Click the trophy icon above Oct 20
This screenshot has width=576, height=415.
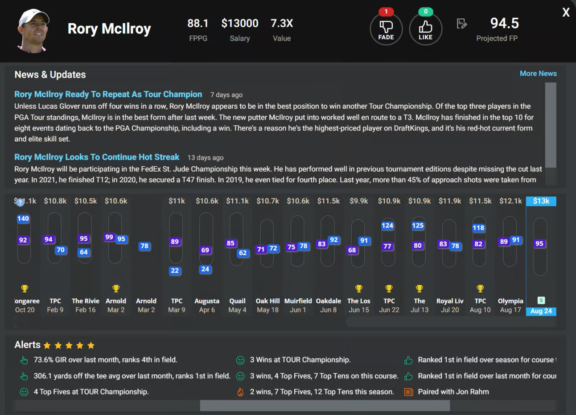point(25,288)
